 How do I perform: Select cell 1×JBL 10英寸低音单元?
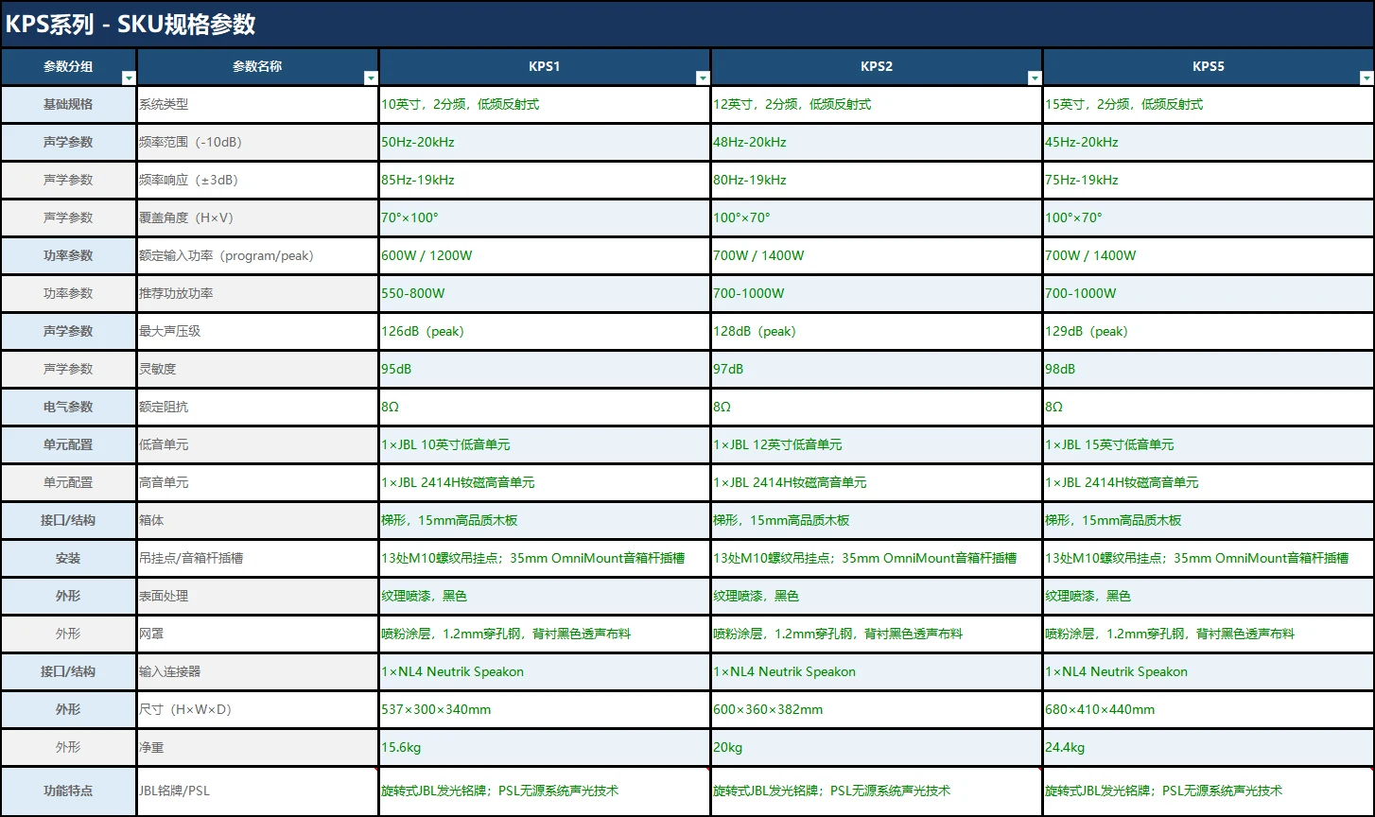pyautogui.click(x=545, y=445)
